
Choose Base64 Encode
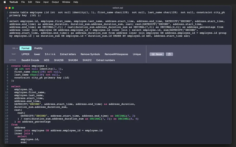tap(30, 60)
